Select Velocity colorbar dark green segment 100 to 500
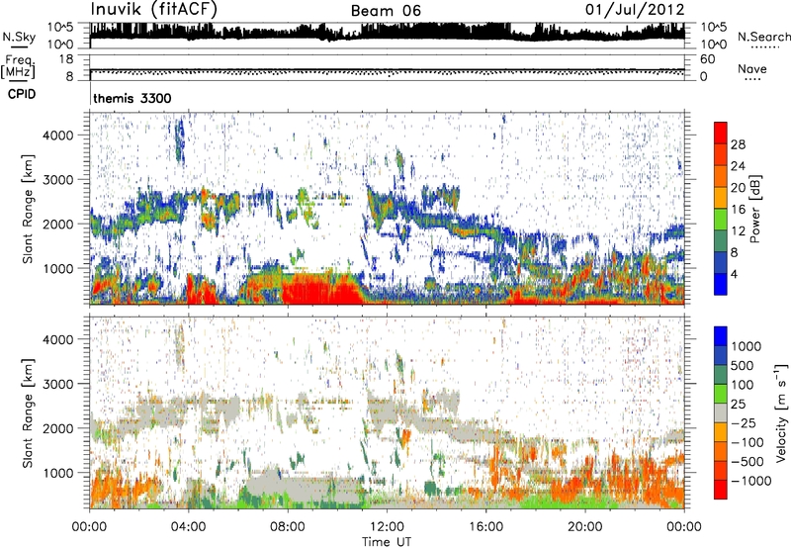 click(721, 375)
